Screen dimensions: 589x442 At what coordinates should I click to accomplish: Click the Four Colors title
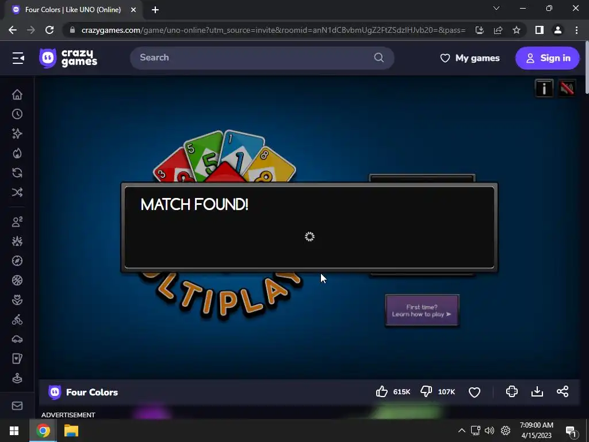(x=92, y=392)
